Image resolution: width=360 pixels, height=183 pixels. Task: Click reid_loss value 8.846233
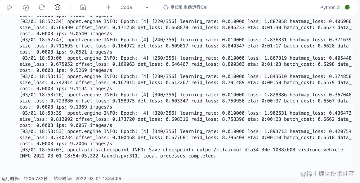[x=233, y=28]
